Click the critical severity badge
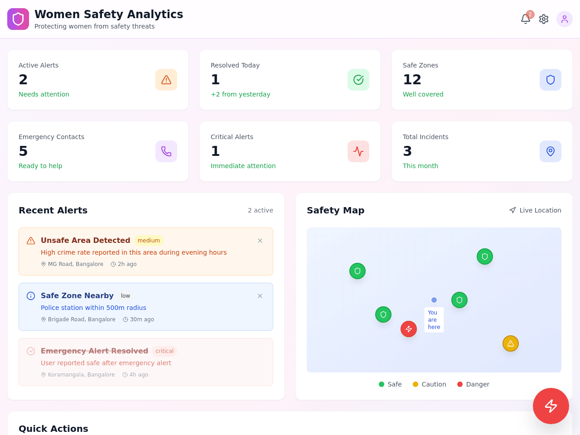 pos(164,351)
